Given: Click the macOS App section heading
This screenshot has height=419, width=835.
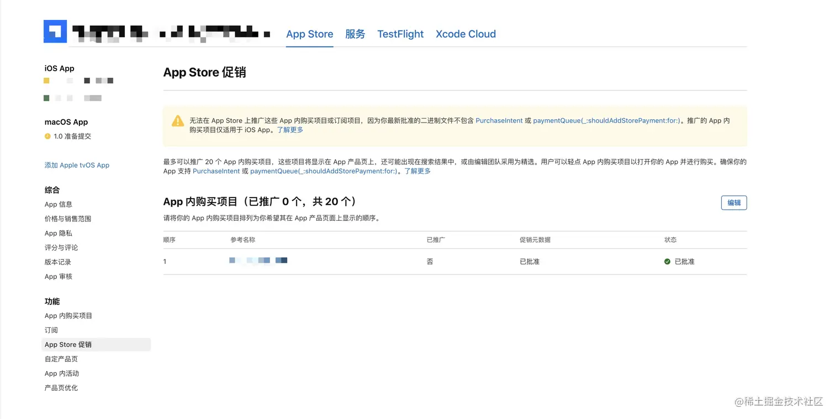Looking at the screenshot, I should (x=66, y=122).
